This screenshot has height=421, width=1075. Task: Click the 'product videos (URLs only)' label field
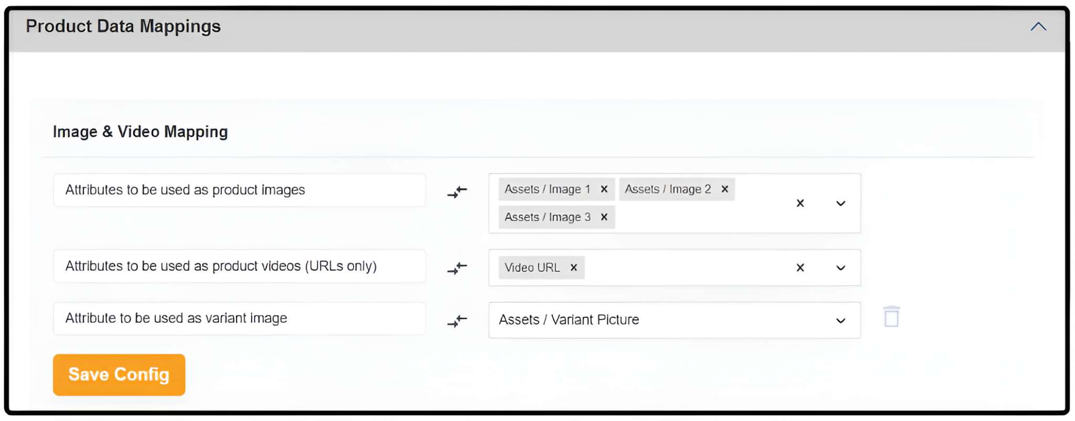click(239, 266)
